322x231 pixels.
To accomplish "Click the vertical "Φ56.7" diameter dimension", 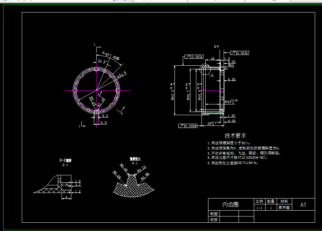I will tap(188, 92).
